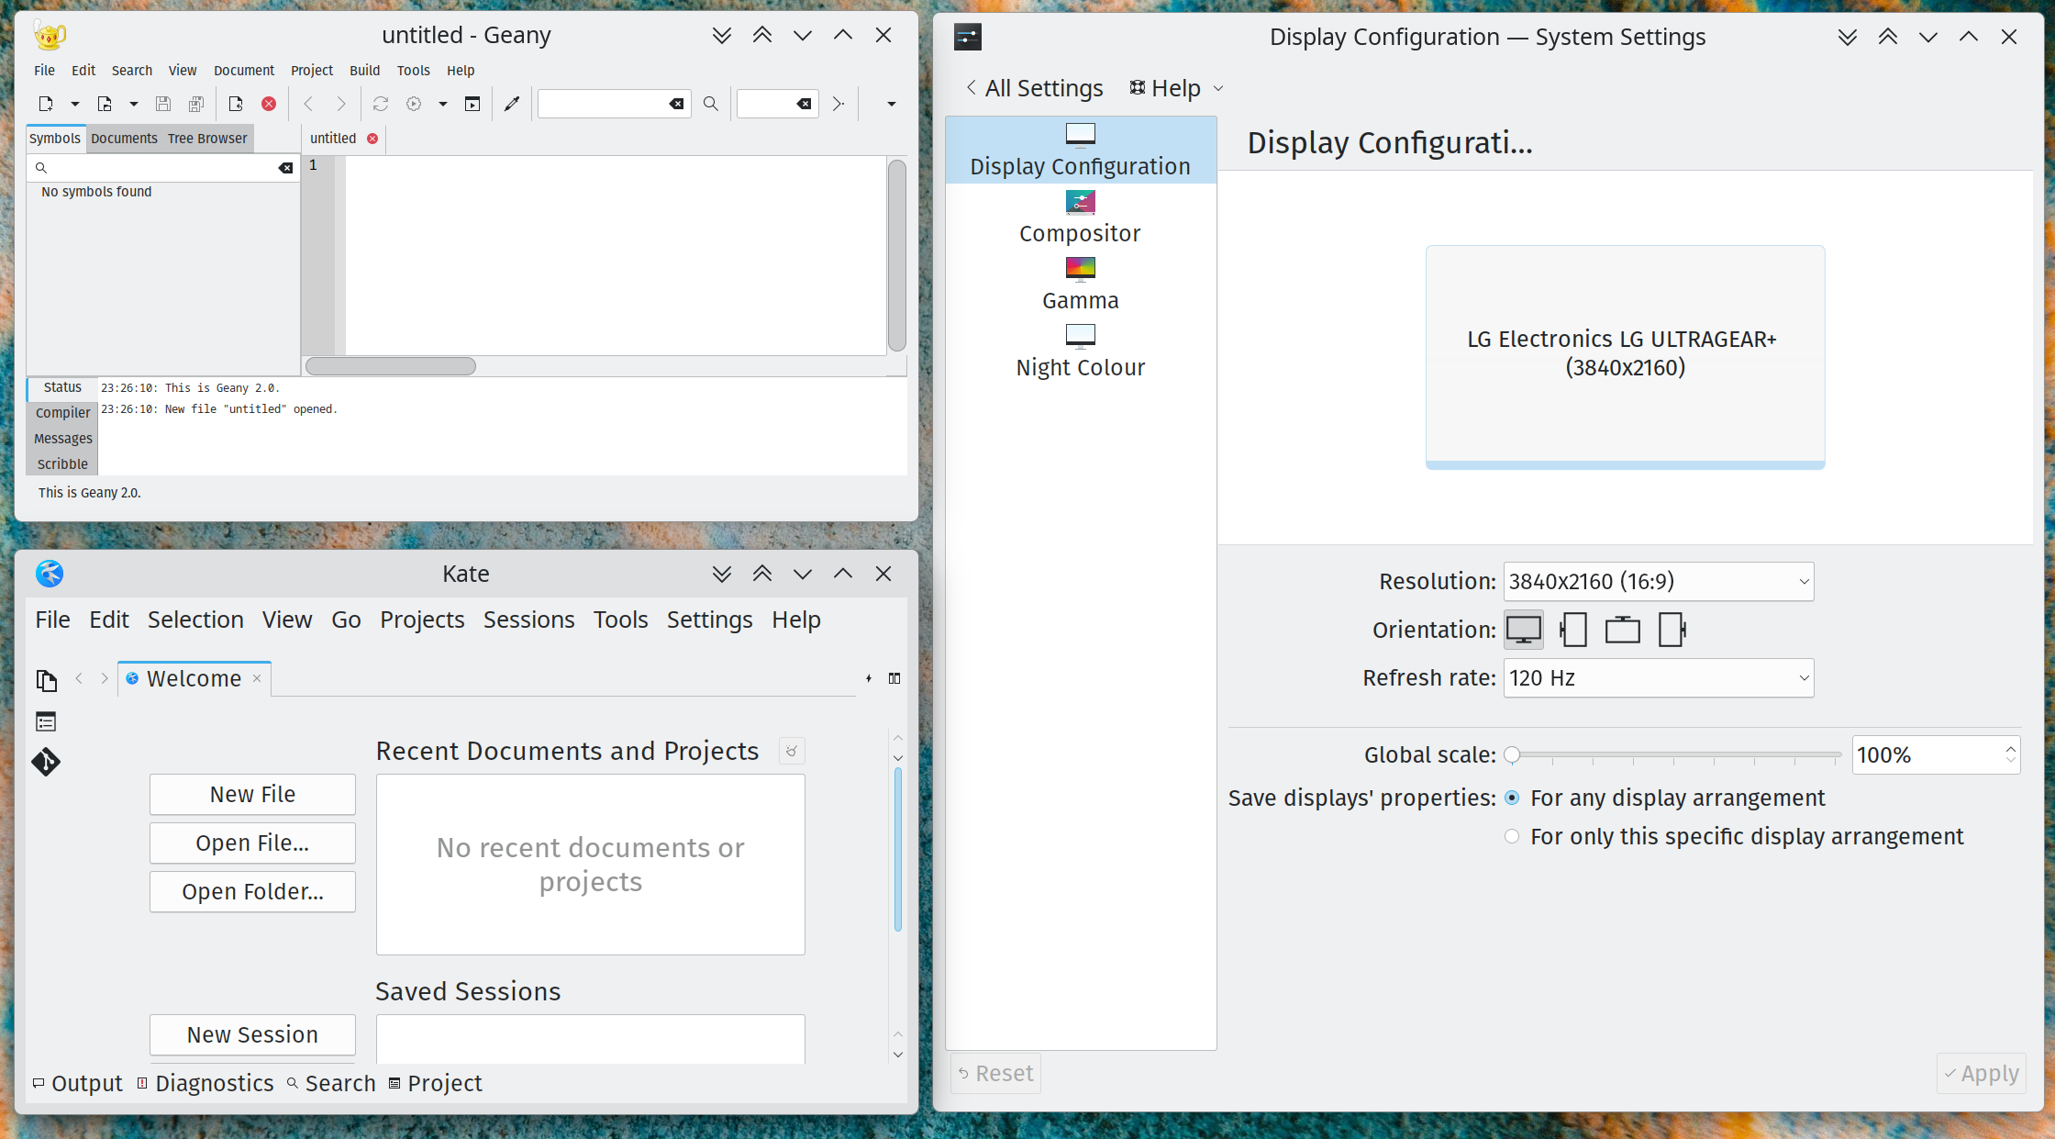Click the red Close file icon in Geany toolbar
Screen dimensions: 2055x1139
(x=269, y=104)
